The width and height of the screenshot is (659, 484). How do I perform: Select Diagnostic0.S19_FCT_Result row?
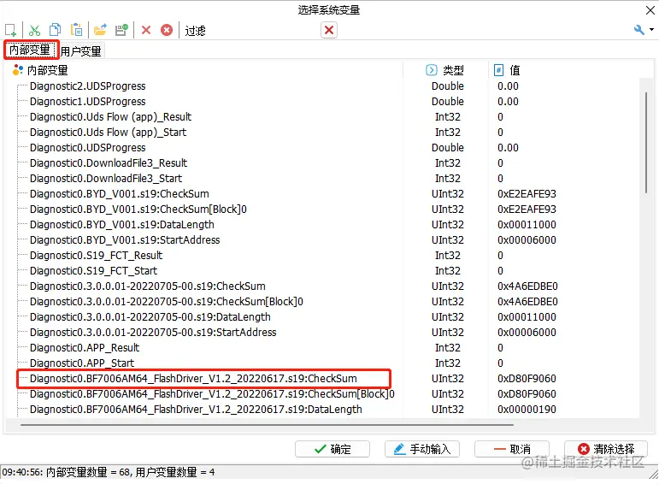coord(96,256)
